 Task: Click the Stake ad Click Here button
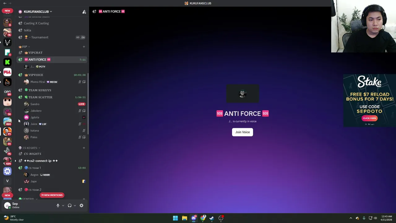pos(369,118)
